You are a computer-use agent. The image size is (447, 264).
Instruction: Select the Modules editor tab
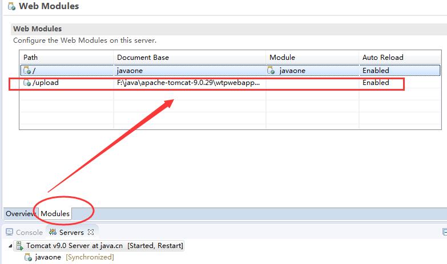pyautogui.click(x=55, y=214)
